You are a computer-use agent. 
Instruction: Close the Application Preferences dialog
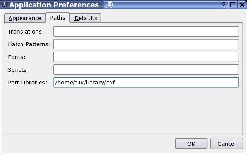coord(241,5)
